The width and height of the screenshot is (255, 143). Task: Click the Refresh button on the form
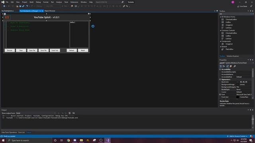tap(72, 50)
